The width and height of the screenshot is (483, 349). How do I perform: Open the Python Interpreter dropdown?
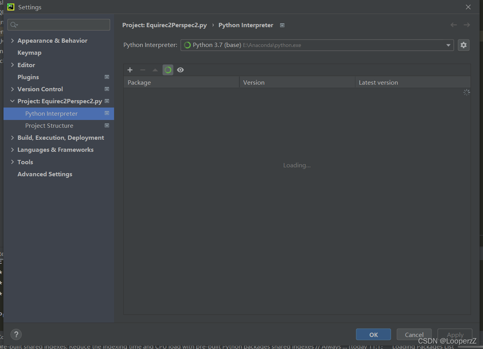coord(317,45)
